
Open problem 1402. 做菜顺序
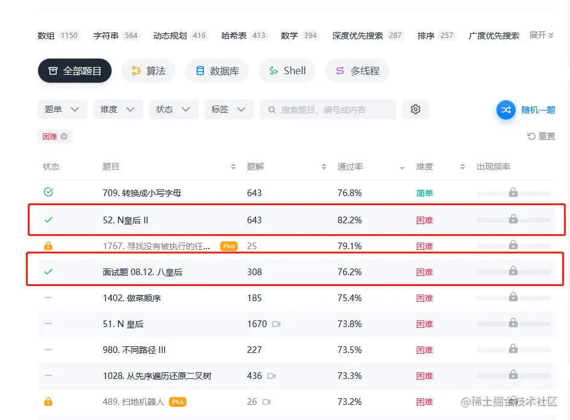[131, 298]
